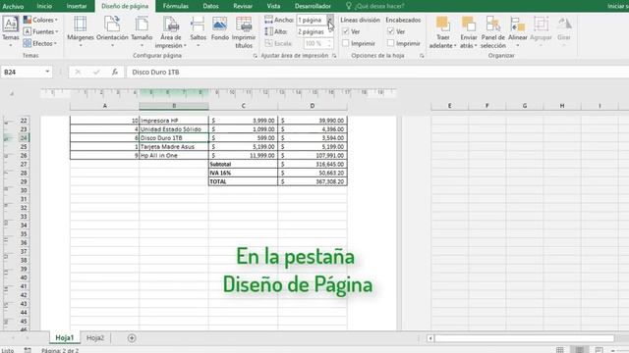This screenshot has width=629, height=353.
Task: Switch to Page Layout view in the status bar
Action: pos(579,350)
